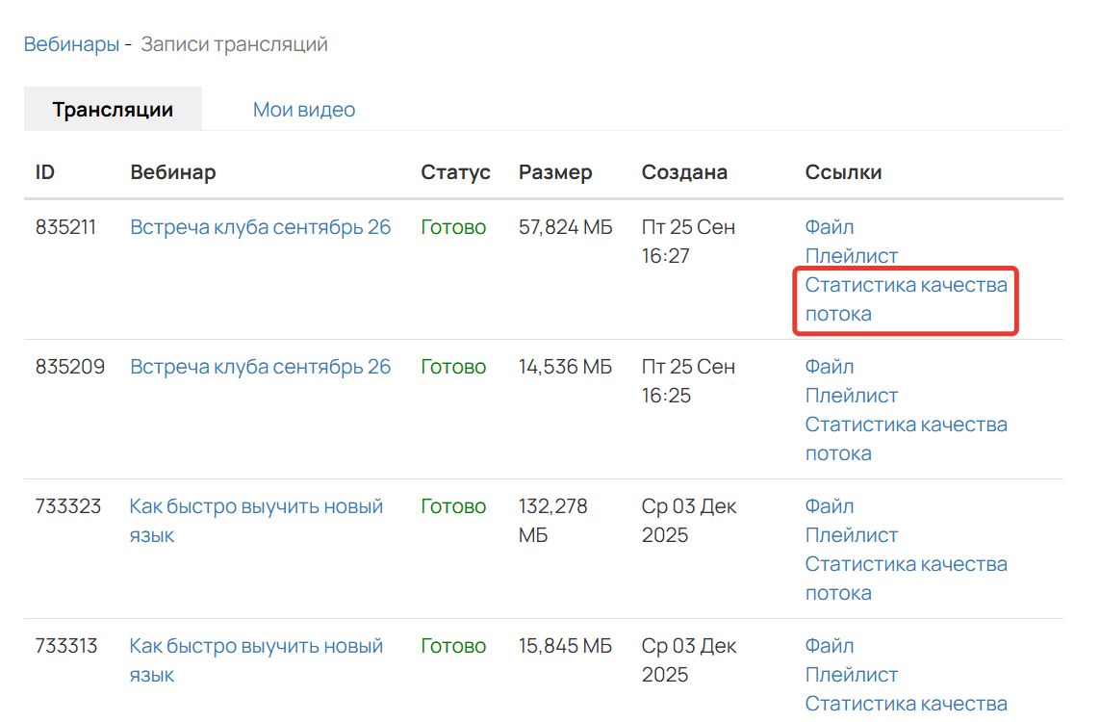Screen dimensions: 1100x722
Task: Click the ID 733313 cell
Action: pyautogui.click(x=66, y=646)
